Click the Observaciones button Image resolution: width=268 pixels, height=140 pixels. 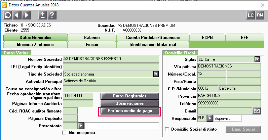click(x=130, y=103)
